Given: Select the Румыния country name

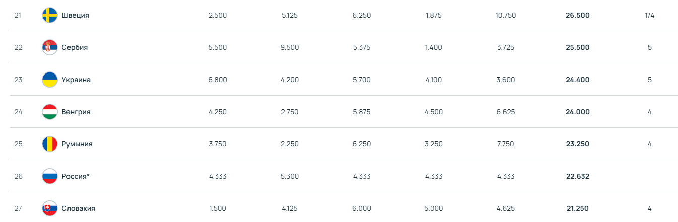Looking at the screenshot, I should click(77, 144).
